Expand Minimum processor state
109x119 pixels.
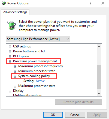pyautogui.click(x=15, y=71)
